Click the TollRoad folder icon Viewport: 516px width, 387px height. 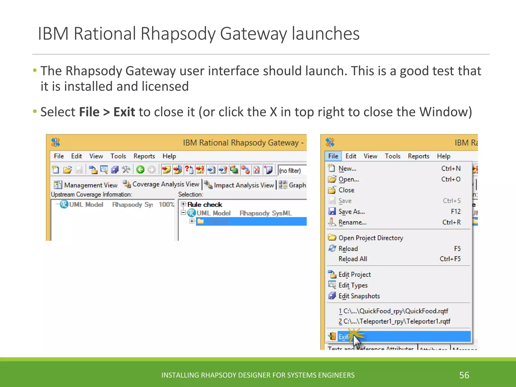coord(201,221)
